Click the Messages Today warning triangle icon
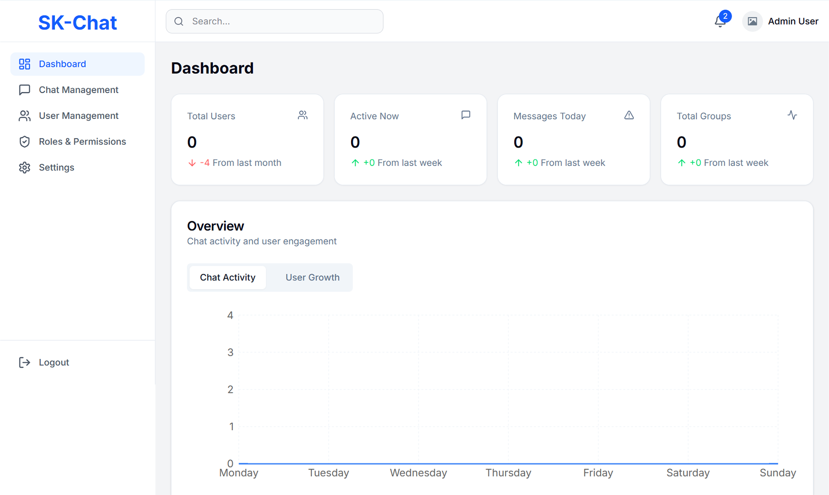 pos(629,115)
